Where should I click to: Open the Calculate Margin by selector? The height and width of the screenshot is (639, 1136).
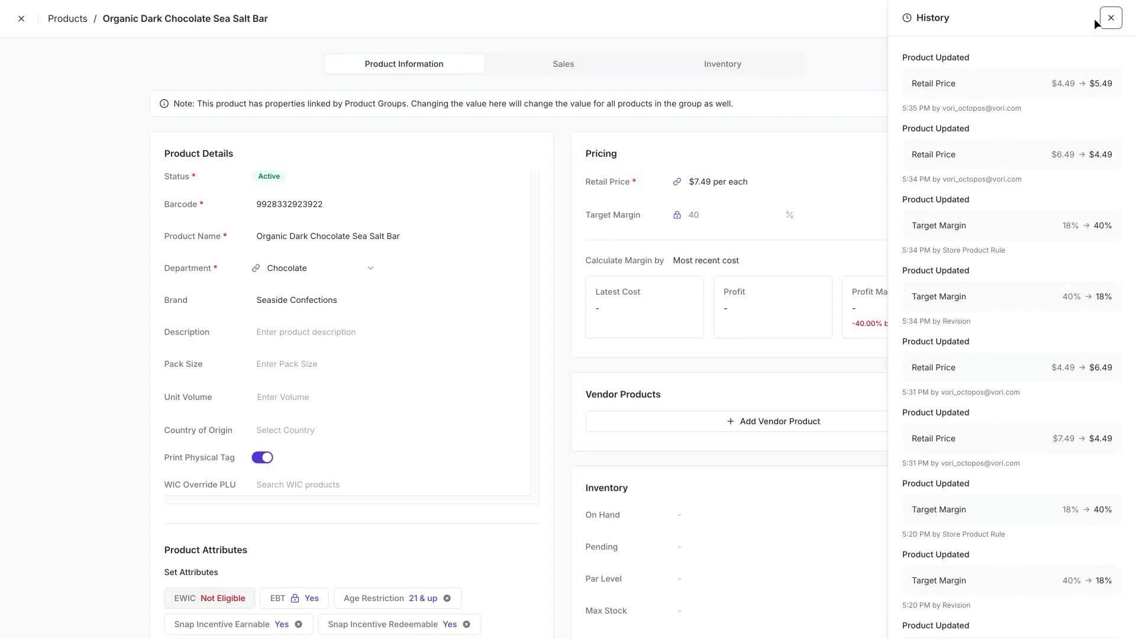click(706, 260)
